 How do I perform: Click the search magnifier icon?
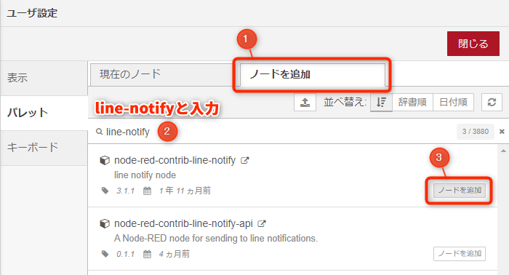point(99,132)
